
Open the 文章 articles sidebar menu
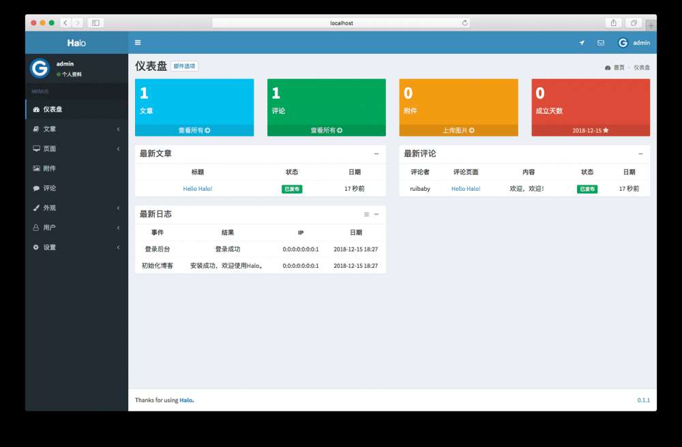(x=77, y=129)
